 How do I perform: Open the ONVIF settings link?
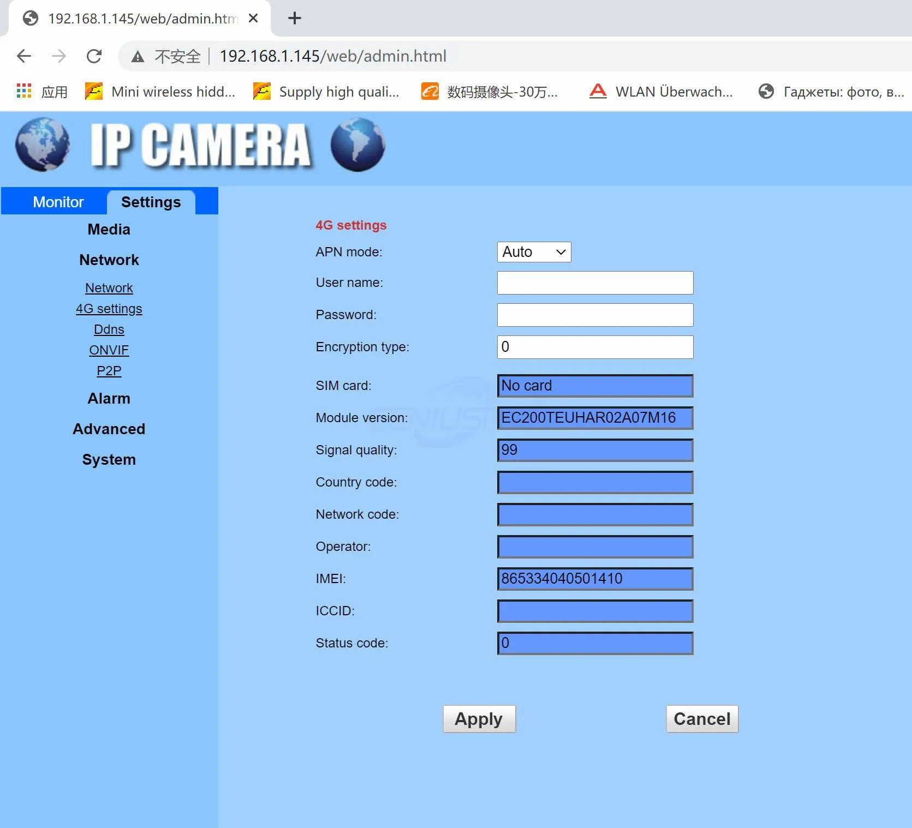[x=109, y=350]
